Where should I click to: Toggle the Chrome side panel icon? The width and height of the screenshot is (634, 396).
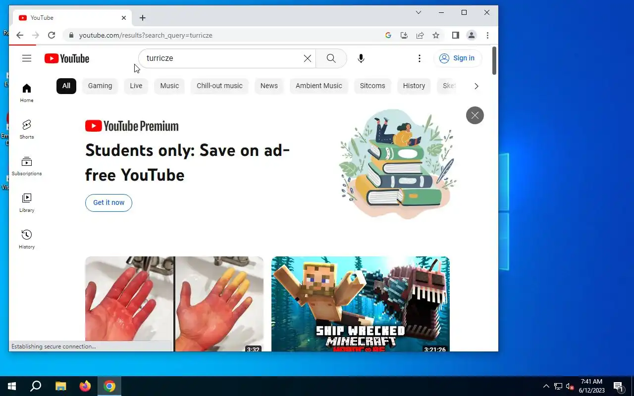click(x=456, y=35)
